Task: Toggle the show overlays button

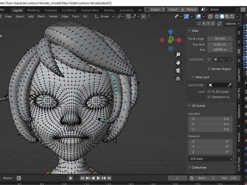Action: pyautogui.click(x=199, y=16)
